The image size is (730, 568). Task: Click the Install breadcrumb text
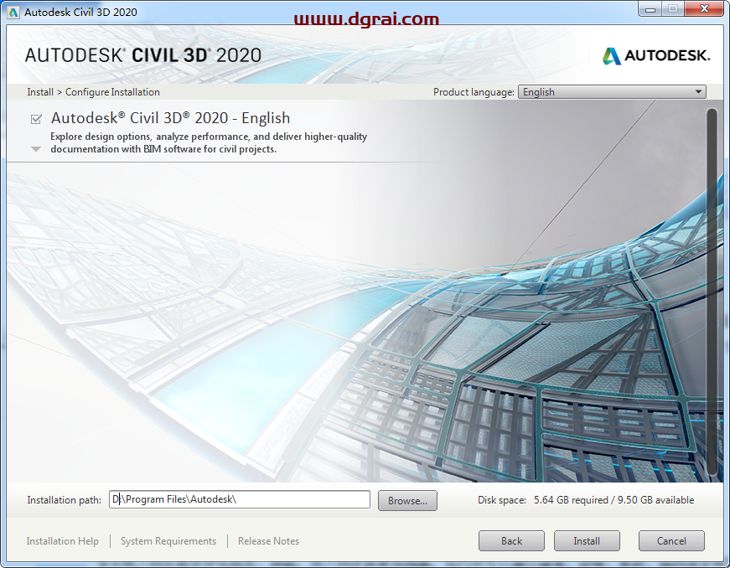tap(40, 92)
